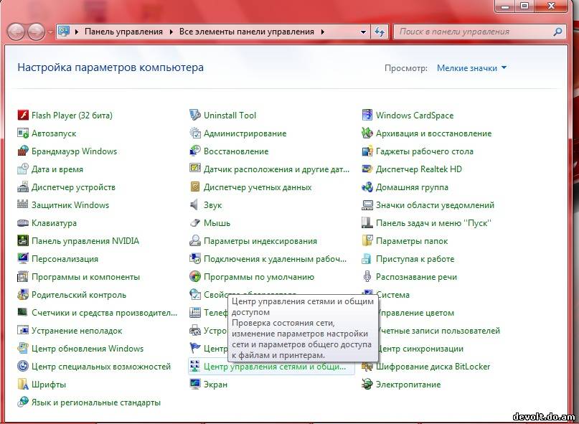Image resolution: width=579 pixels, height=424 pixels.
Task: Select the "Все элементы панели управления" breadcrumb
Action: 247,32
